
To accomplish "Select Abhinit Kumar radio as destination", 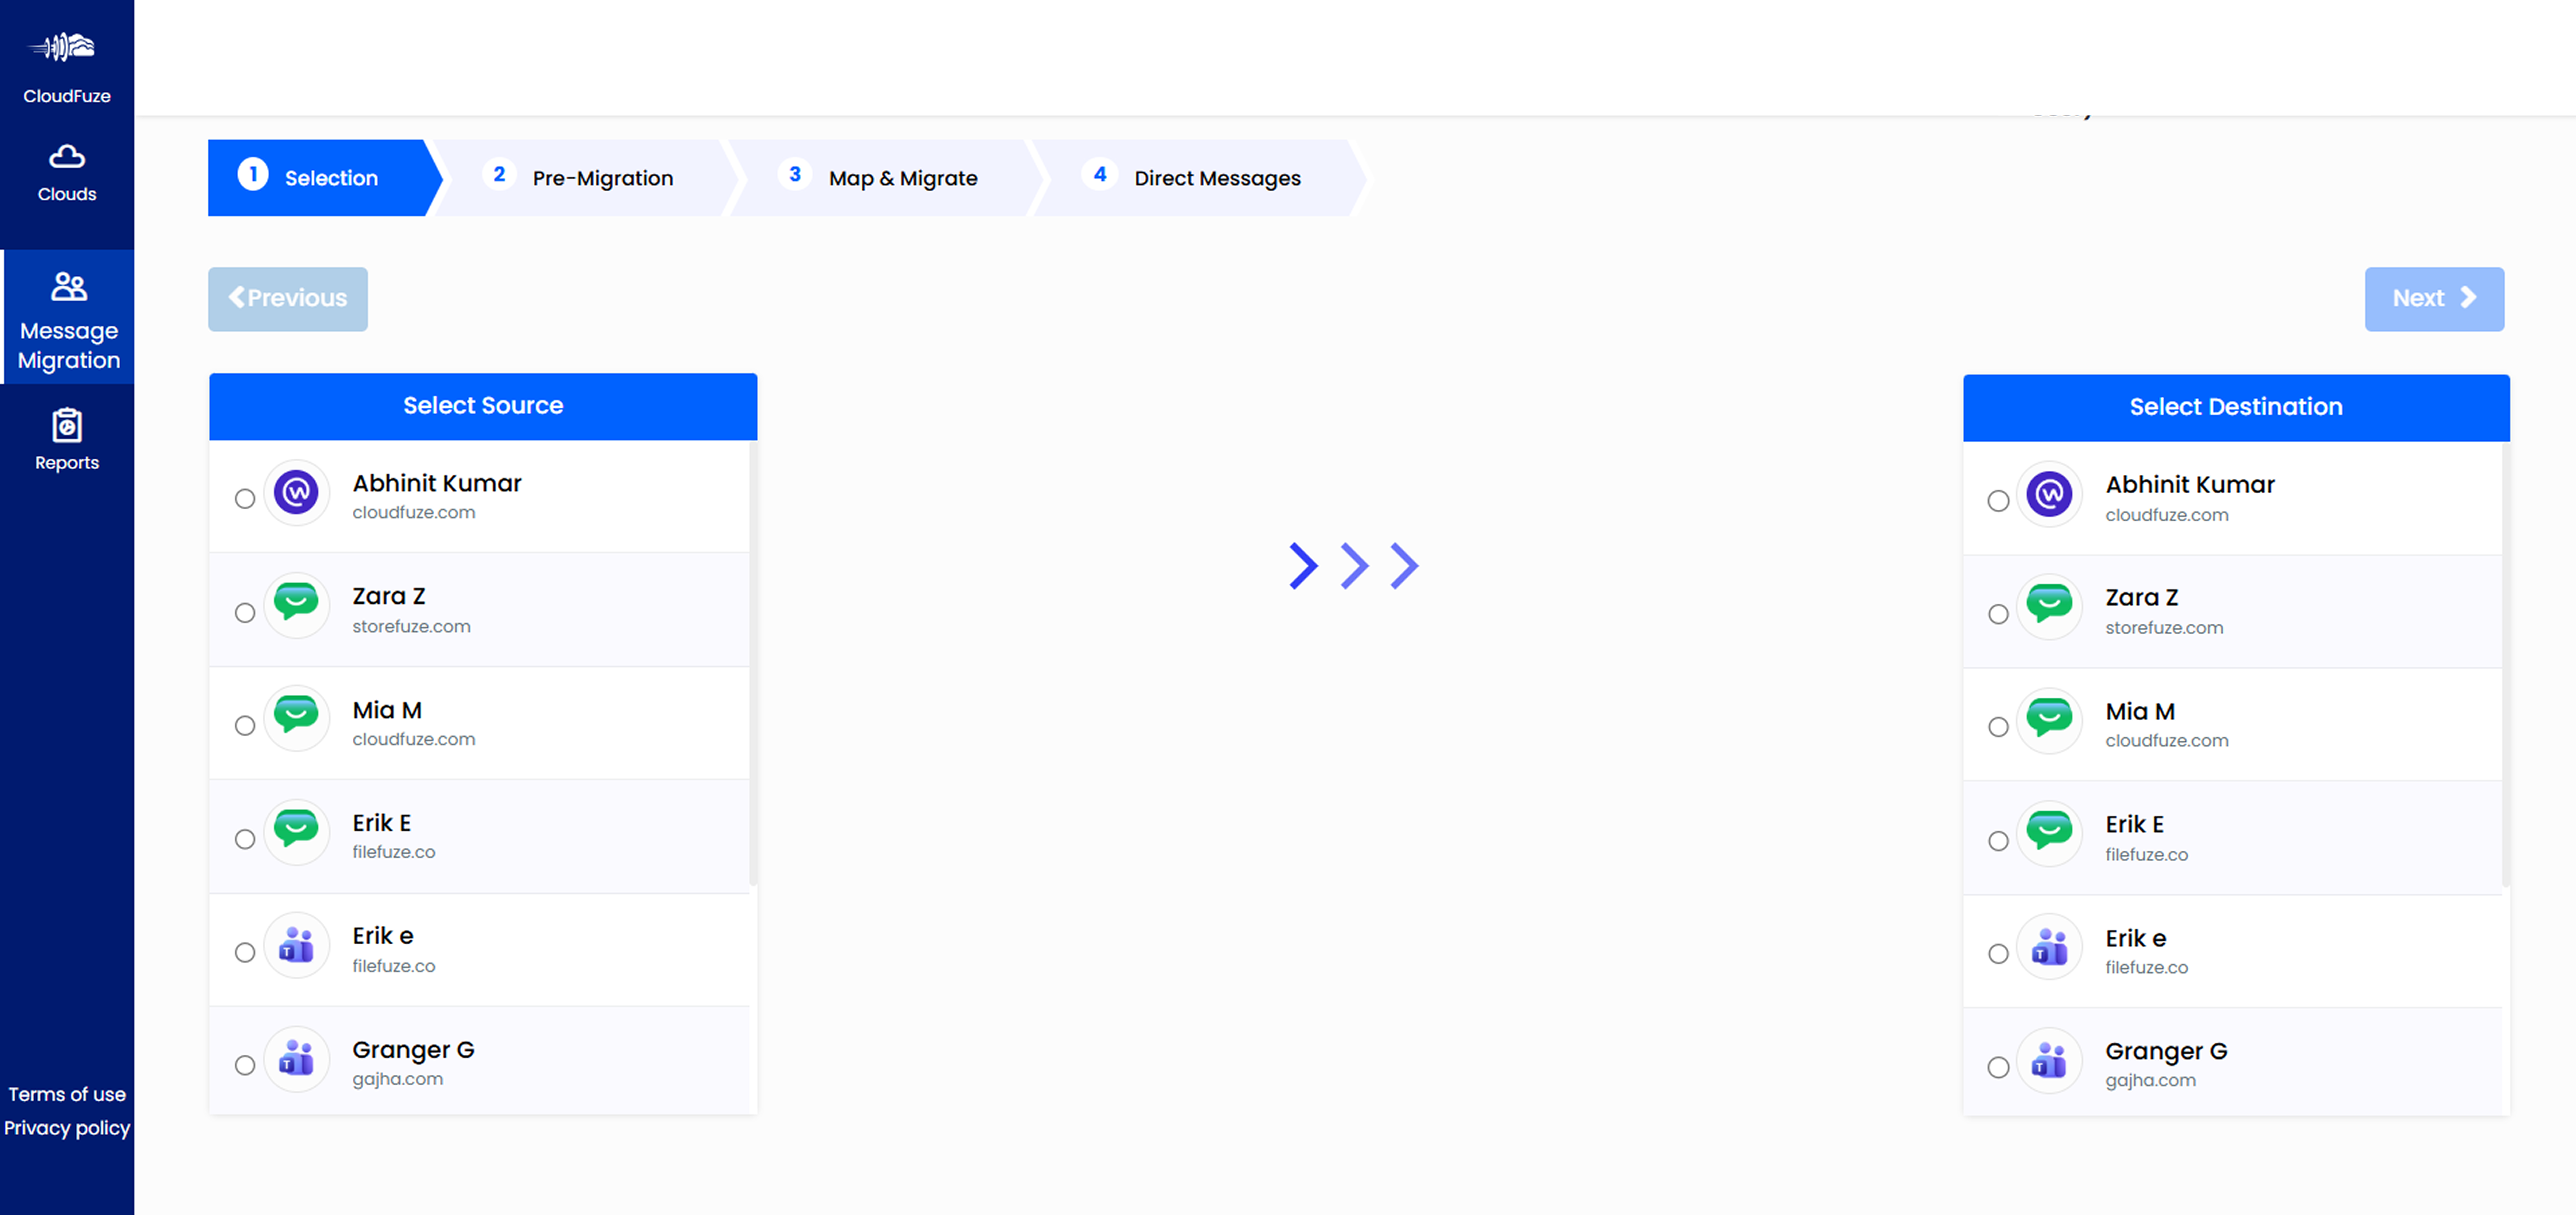I will (x=1998, y=501).
